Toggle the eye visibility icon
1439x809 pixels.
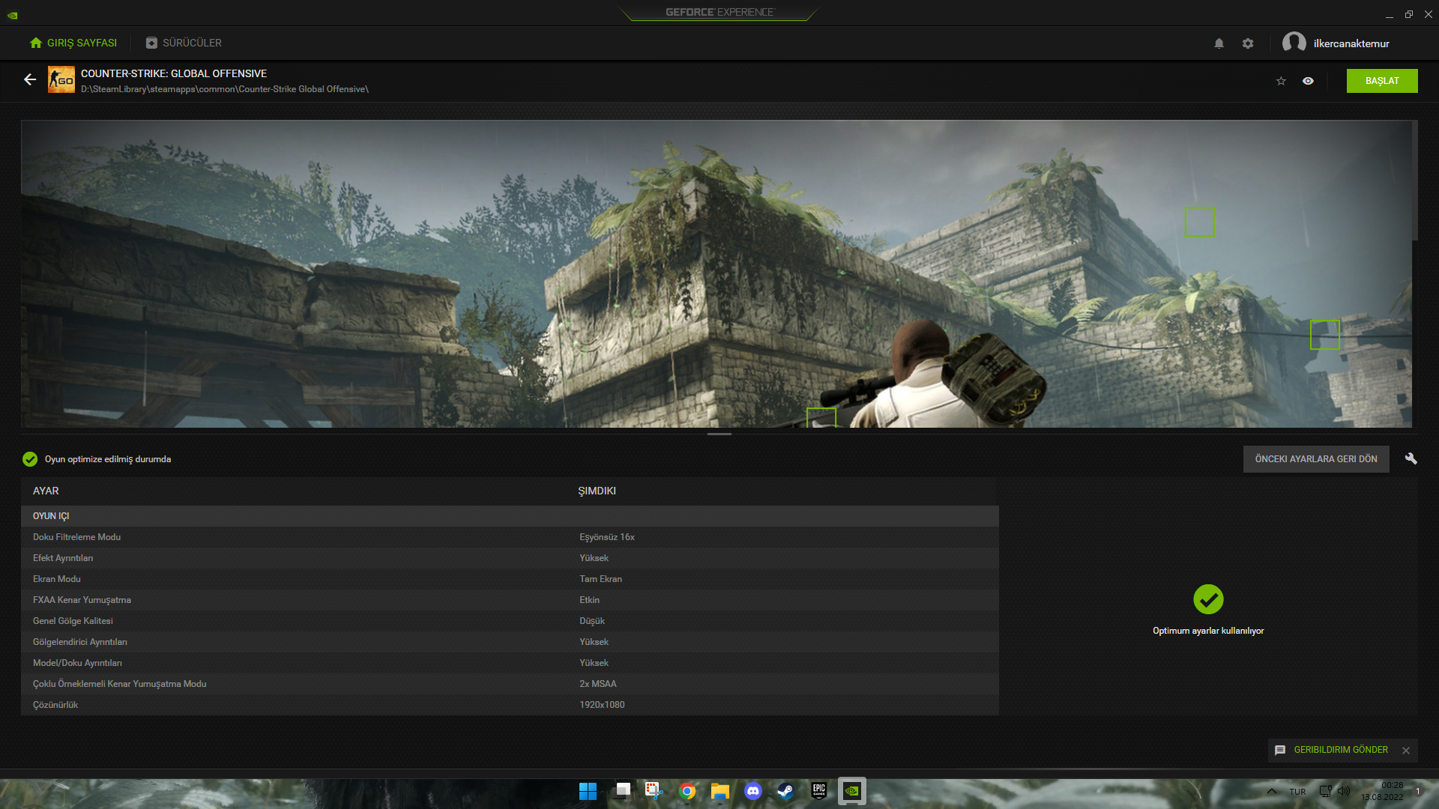1308,81
